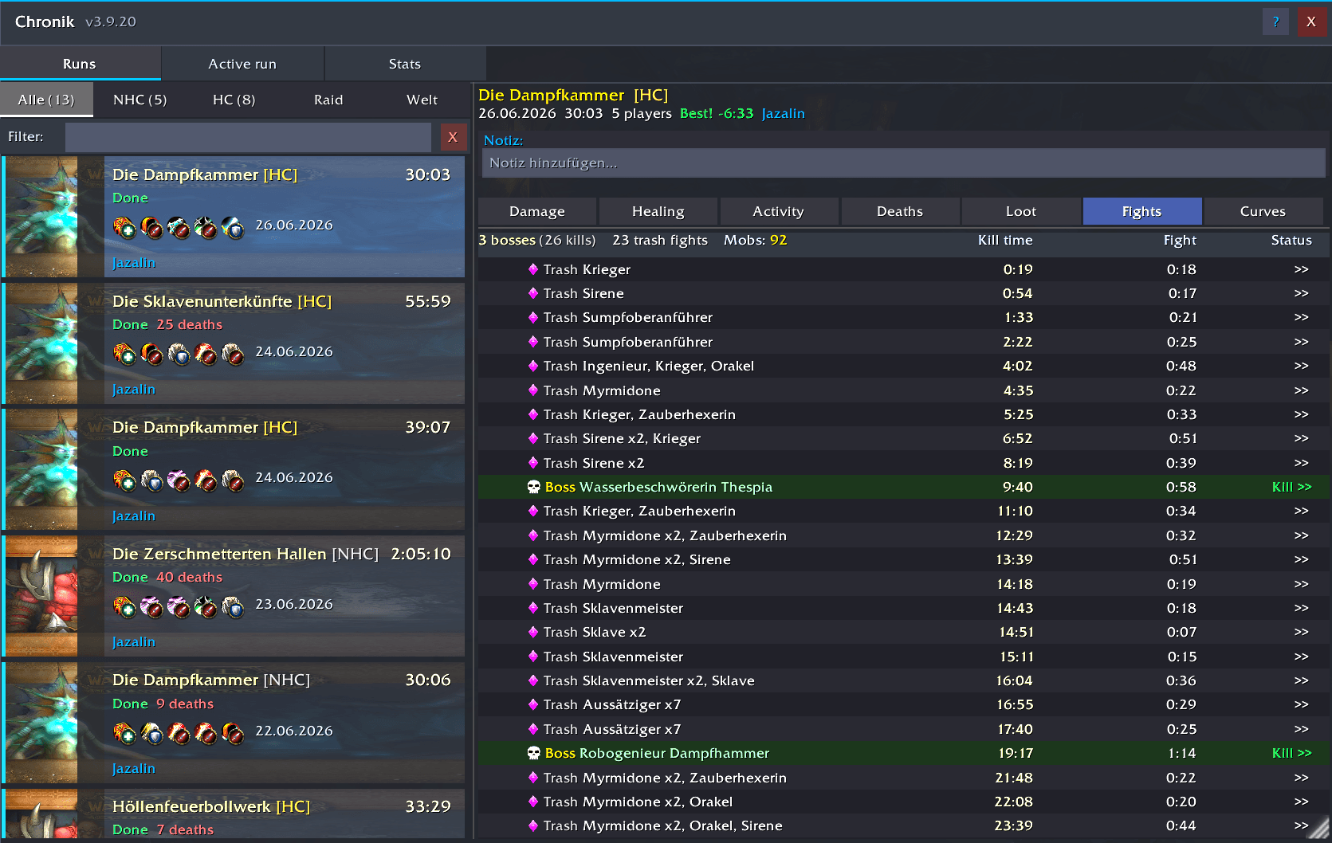1332x843 pixels.
Task: Select diamond icon for Trash Sklavenmeister x2, Sklave
Action: tap(533, 680)
